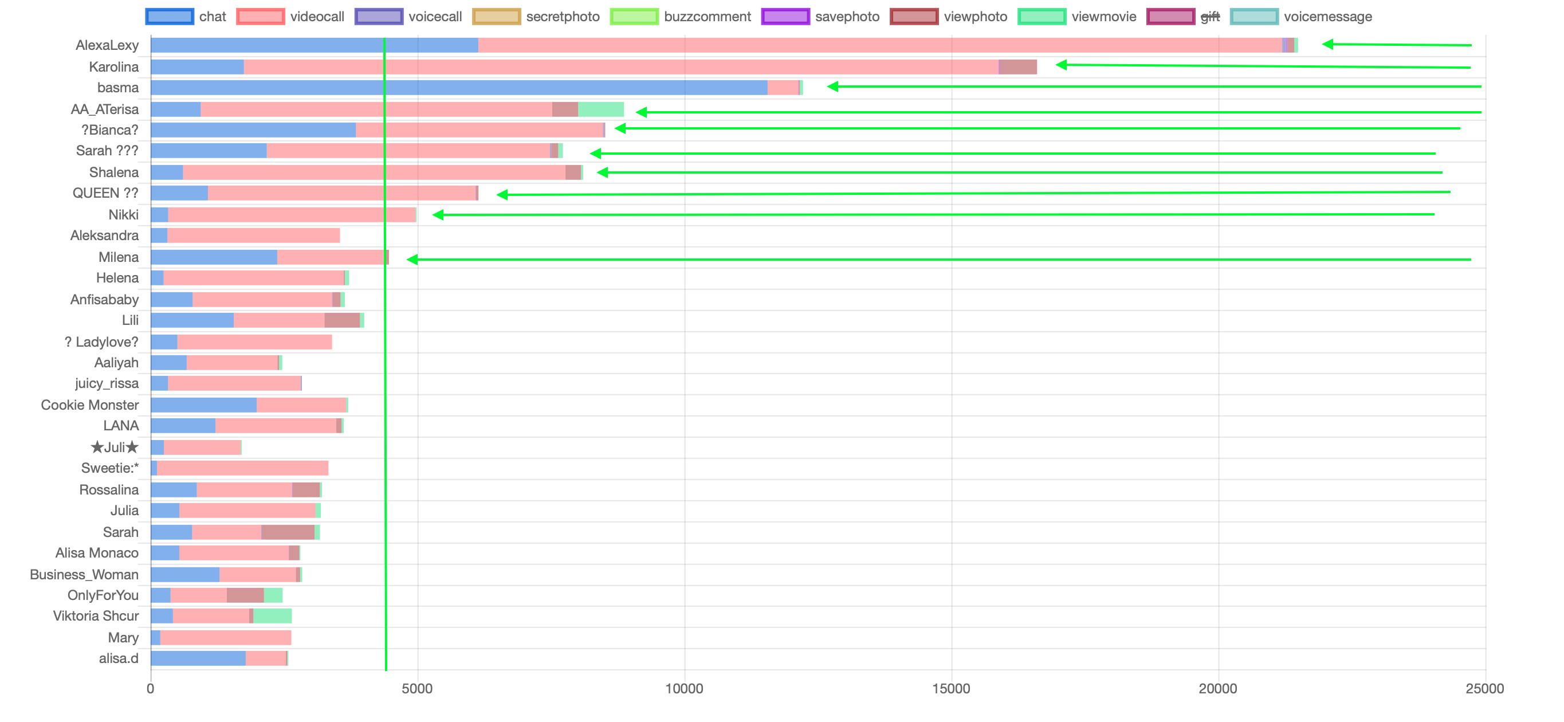Click the viewmovie legend color box

coord(1042,17)
